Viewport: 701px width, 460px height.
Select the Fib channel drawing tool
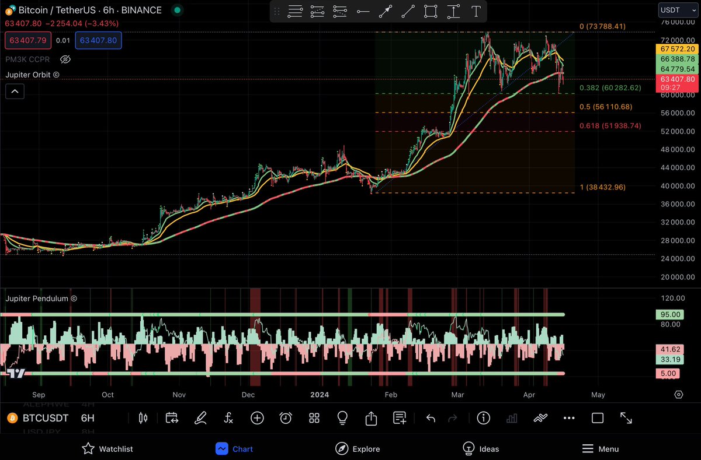pyautogui.click(x=317, y=11)
